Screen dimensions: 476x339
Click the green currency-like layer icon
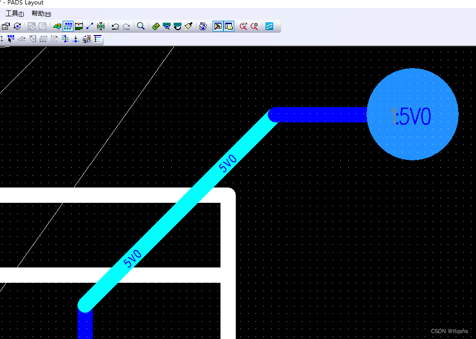point(156,26)
